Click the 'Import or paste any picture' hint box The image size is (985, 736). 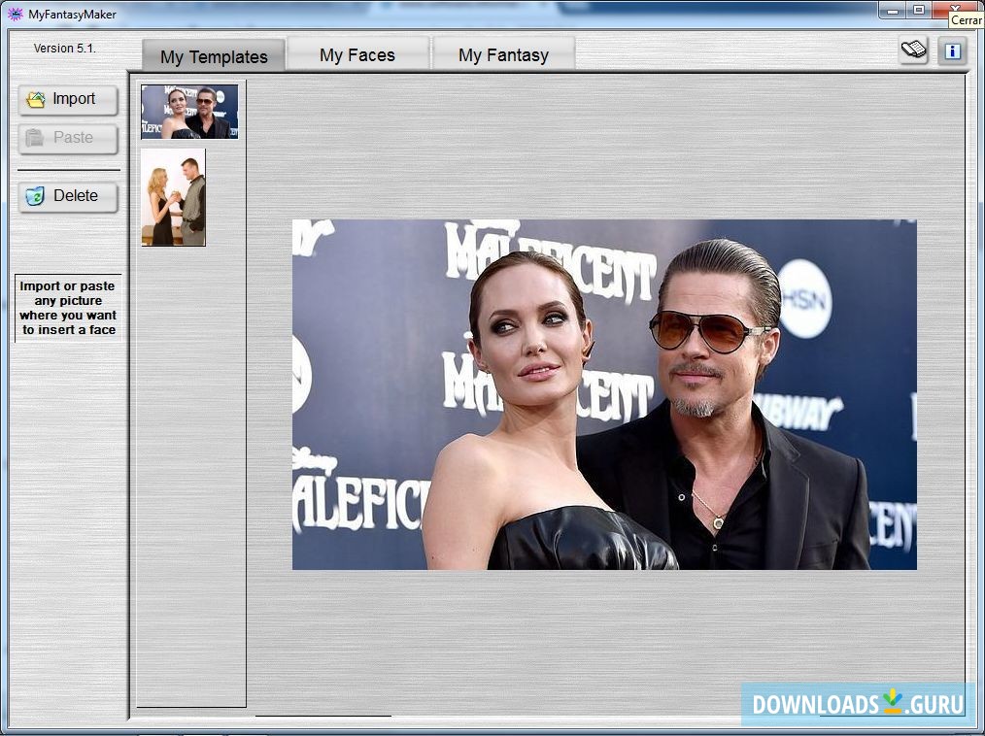pyautogui.click(x=68, y=308)
